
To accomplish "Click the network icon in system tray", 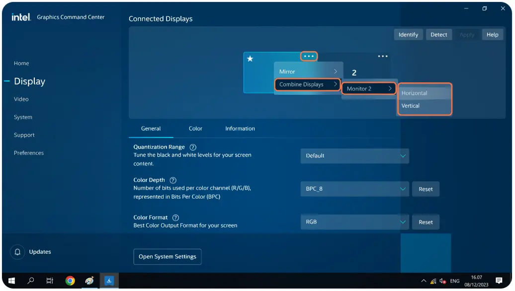I will coord(433,281).
